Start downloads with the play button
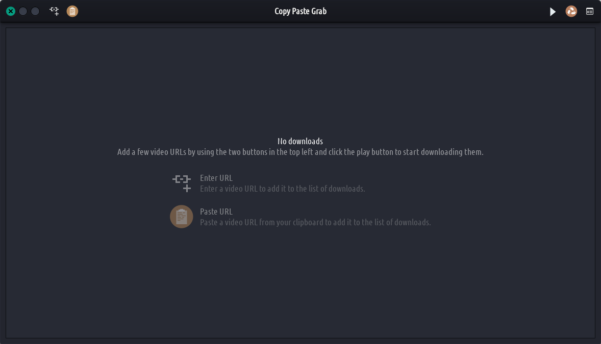 pos(553,11)
